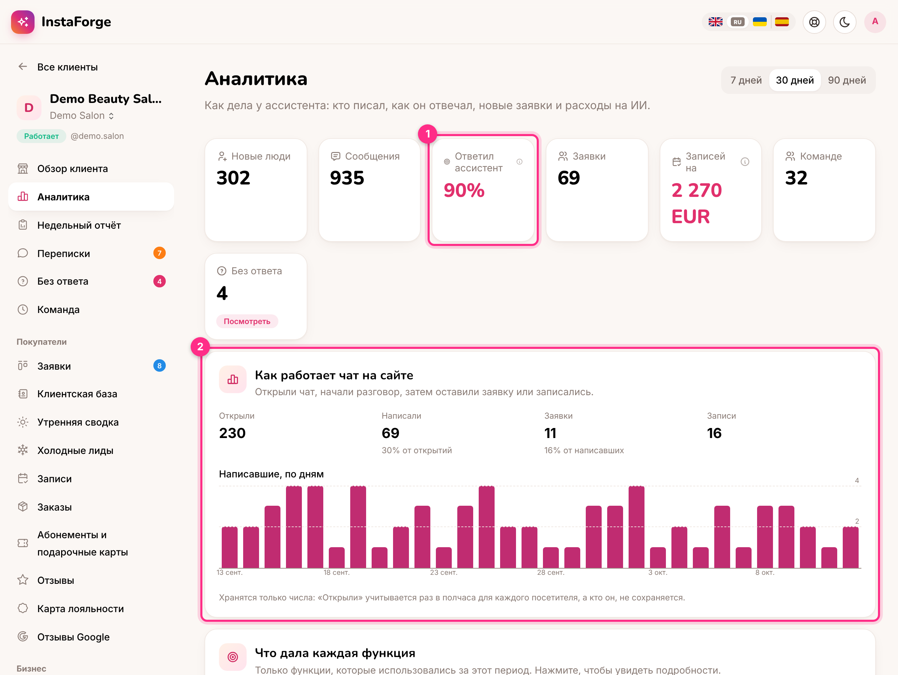Click the blue 8 badge on Заявки
Screen dimensions: 898x675
point(159,366)
